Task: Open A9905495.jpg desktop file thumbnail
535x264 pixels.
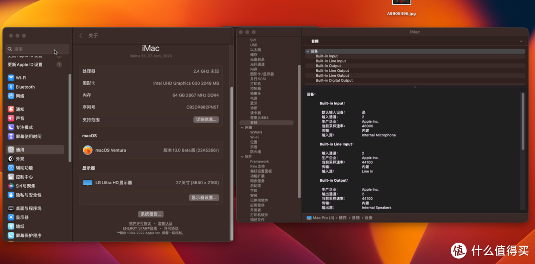Action: point(401,2)
